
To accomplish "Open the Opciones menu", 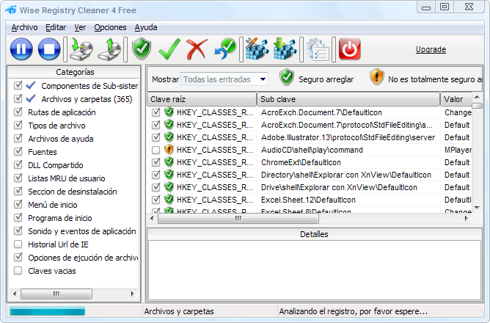I will click(110, 27).
